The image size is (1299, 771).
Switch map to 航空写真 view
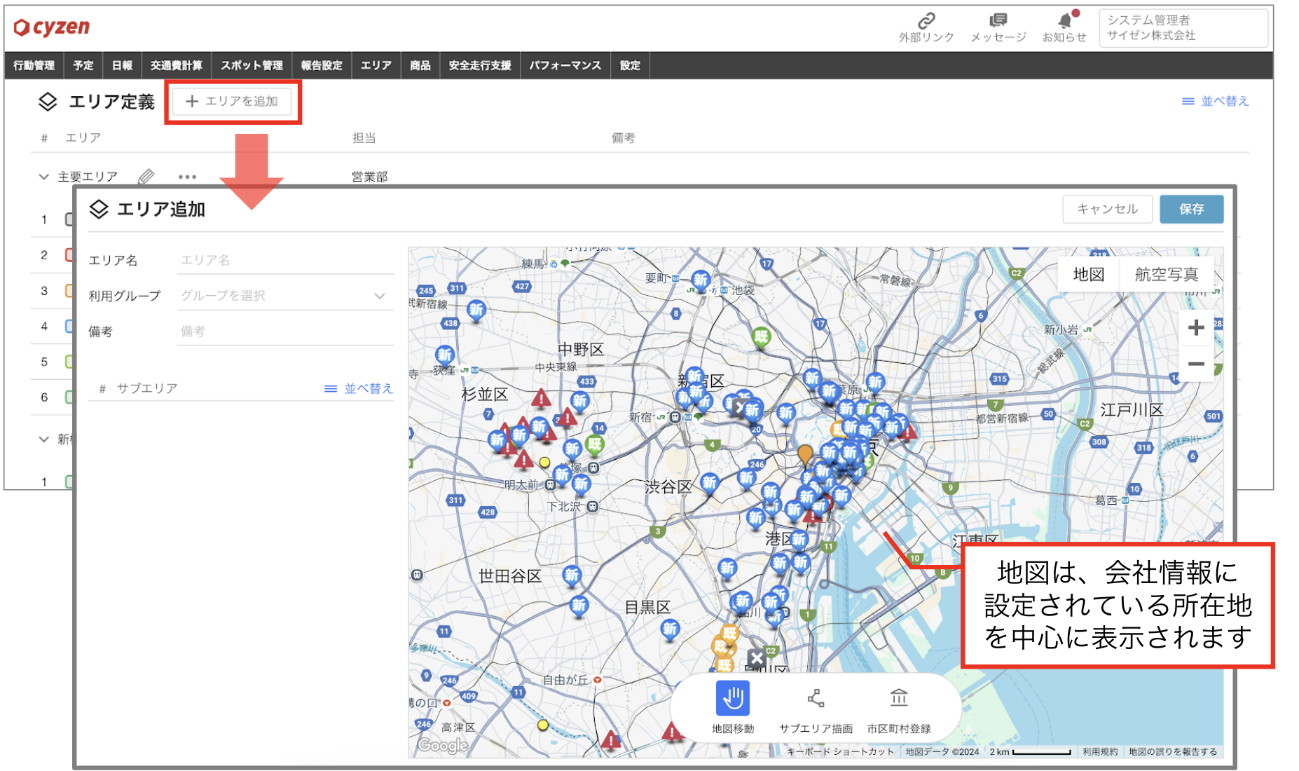[x=1166, y=274]
